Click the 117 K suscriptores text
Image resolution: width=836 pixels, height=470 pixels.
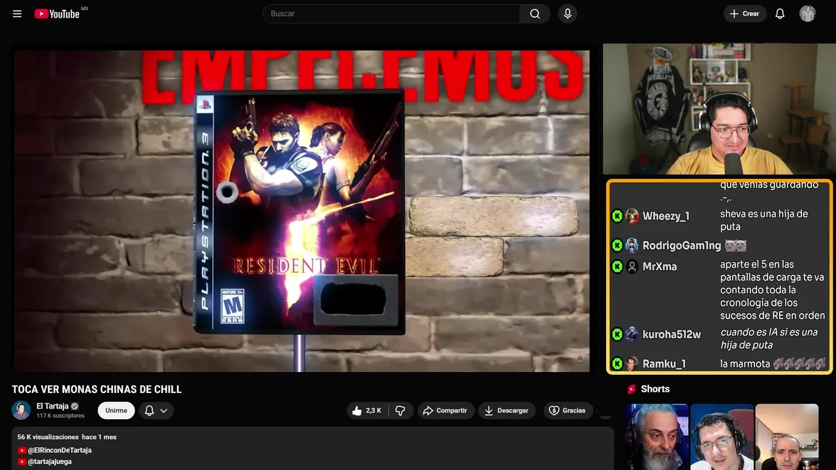tap(61, 416)
